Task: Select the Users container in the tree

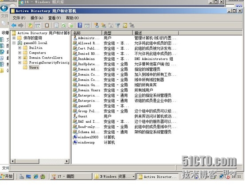Action: pos(34,67)
